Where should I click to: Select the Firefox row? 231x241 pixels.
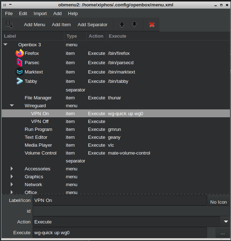116,53
